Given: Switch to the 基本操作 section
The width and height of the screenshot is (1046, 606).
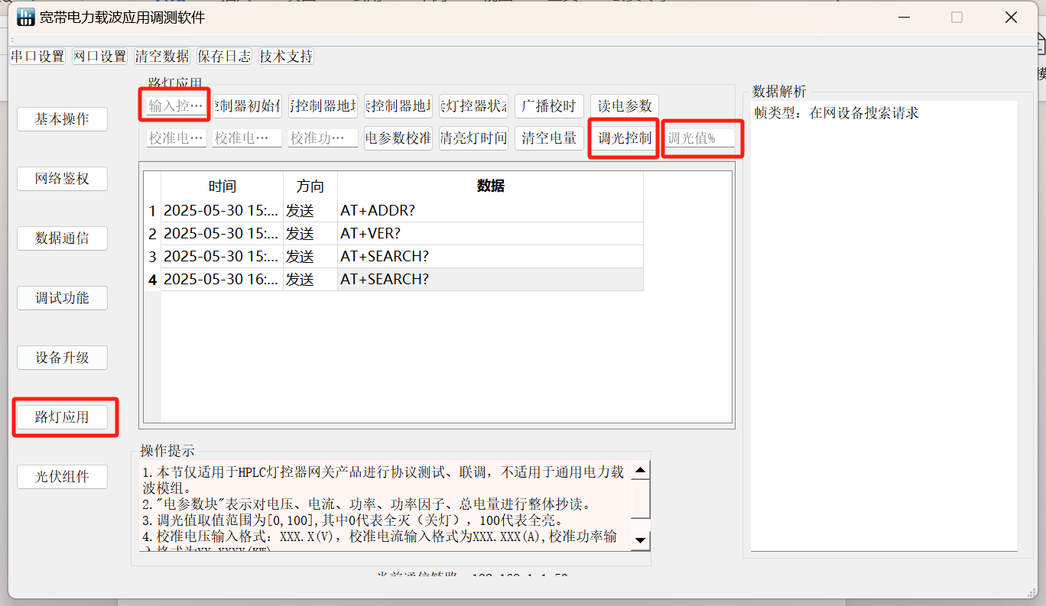Looking at the screenshot, I should pyautogui.click(x=62, y=118).
